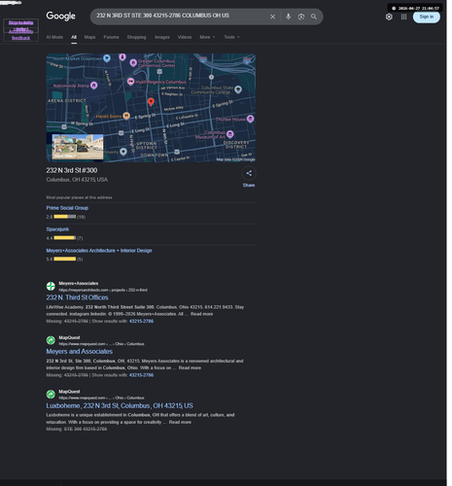The width and height of the screenshot is (452, 486).
Task: Open the Street View thumbnail on the map
Action: [x=79, y=147]
